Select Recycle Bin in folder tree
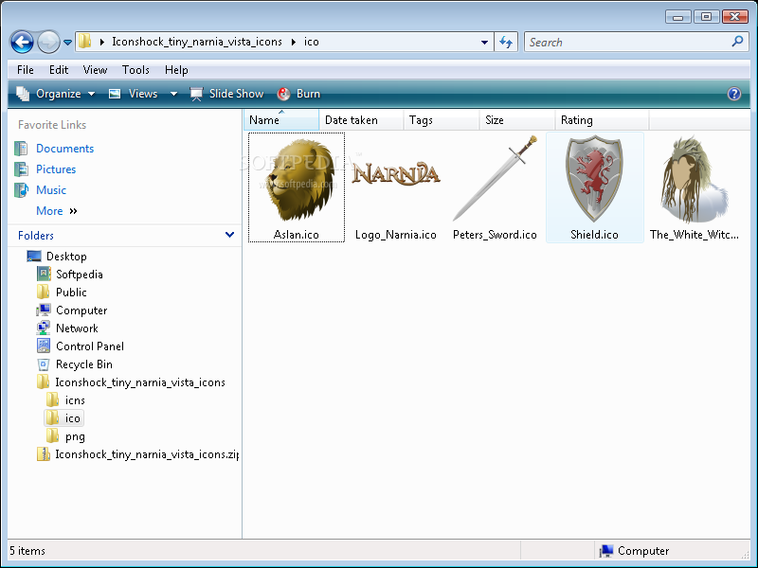The height and width of the screenshot is (568, 758). tap(83, 364)
